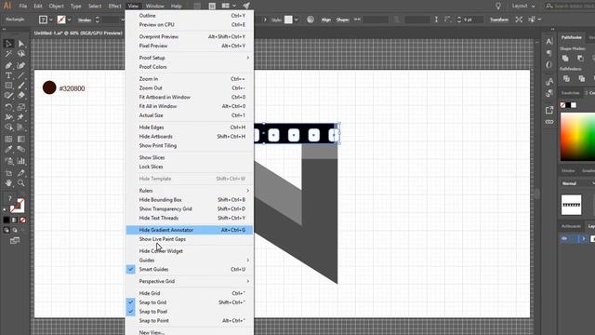The image size is (595, 335).
Task: Choose Hide Gradient Annotator
Action: (190, 230)
